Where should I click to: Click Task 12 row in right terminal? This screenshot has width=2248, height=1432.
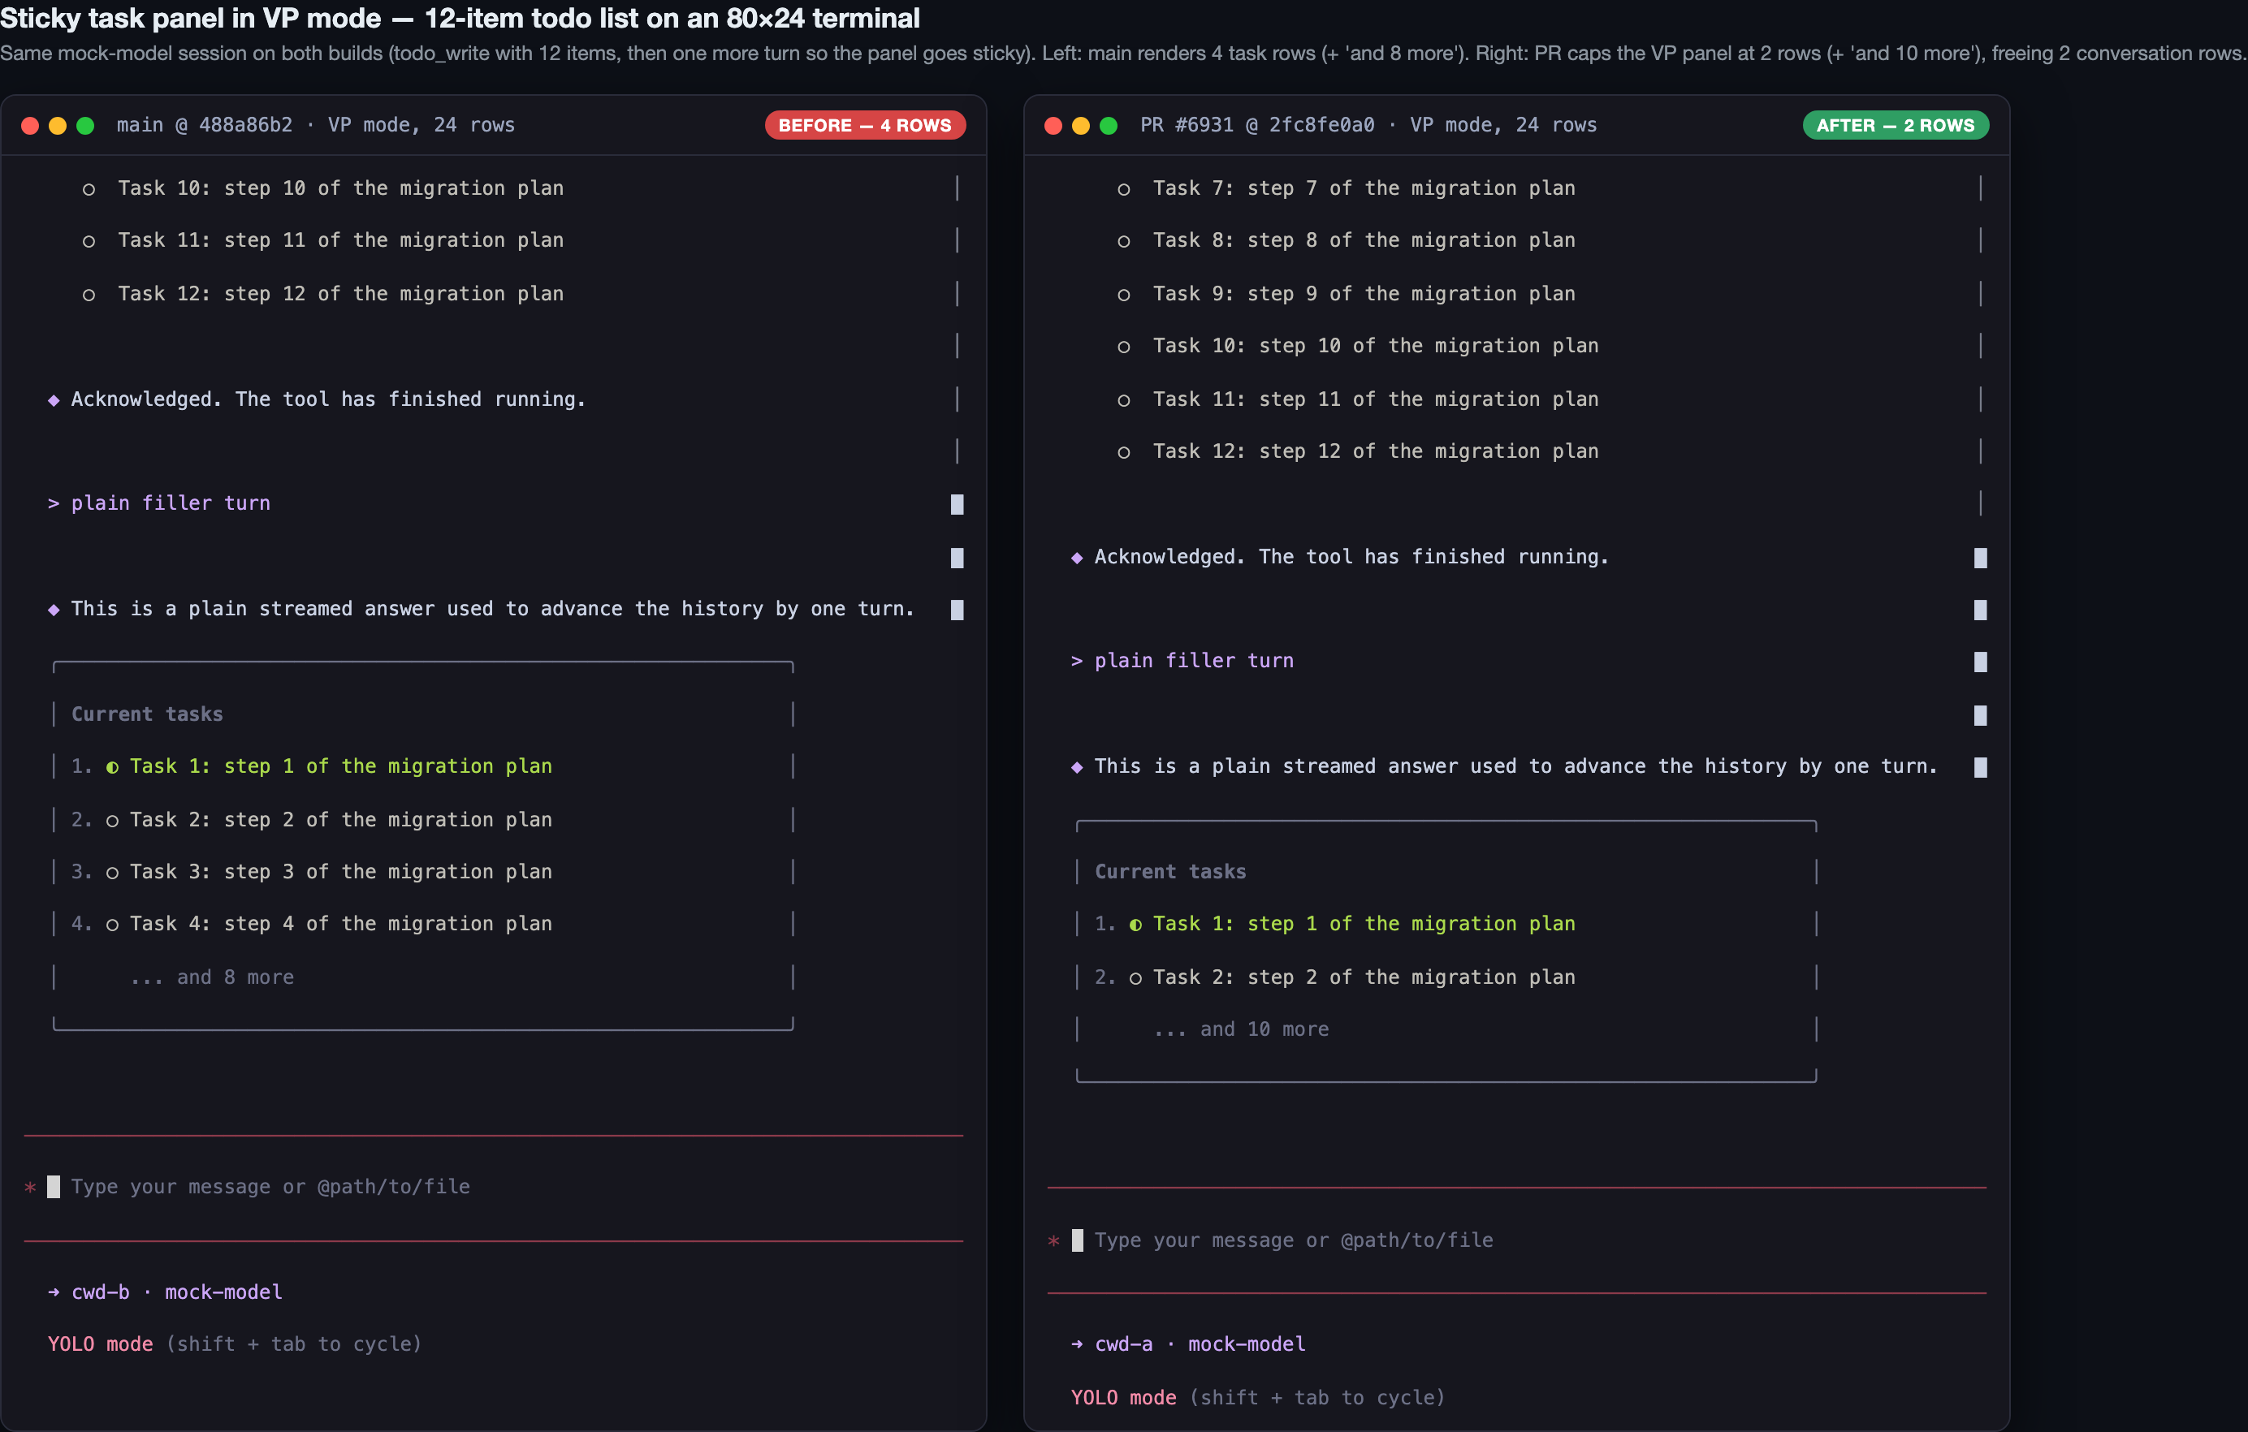tap(1357, 451)
